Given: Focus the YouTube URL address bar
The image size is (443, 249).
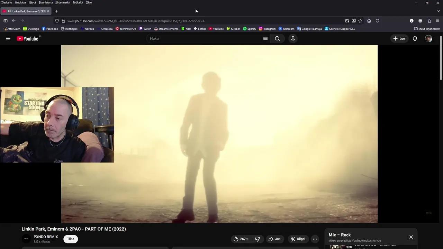Looking at the screenshot, I should [x=204, y=21].
